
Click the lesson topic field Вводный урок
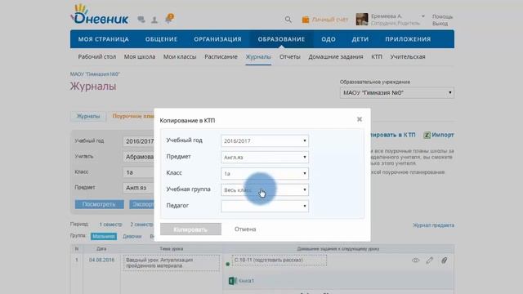pyautogui.click(x=172, y=263)
